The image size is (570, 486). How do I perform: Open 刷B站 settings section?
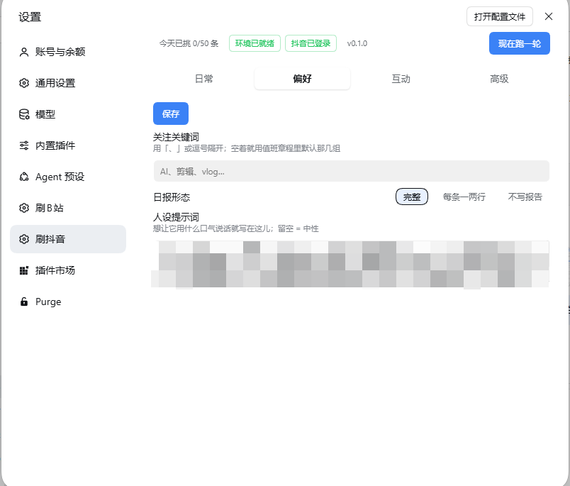pos(68,208)
